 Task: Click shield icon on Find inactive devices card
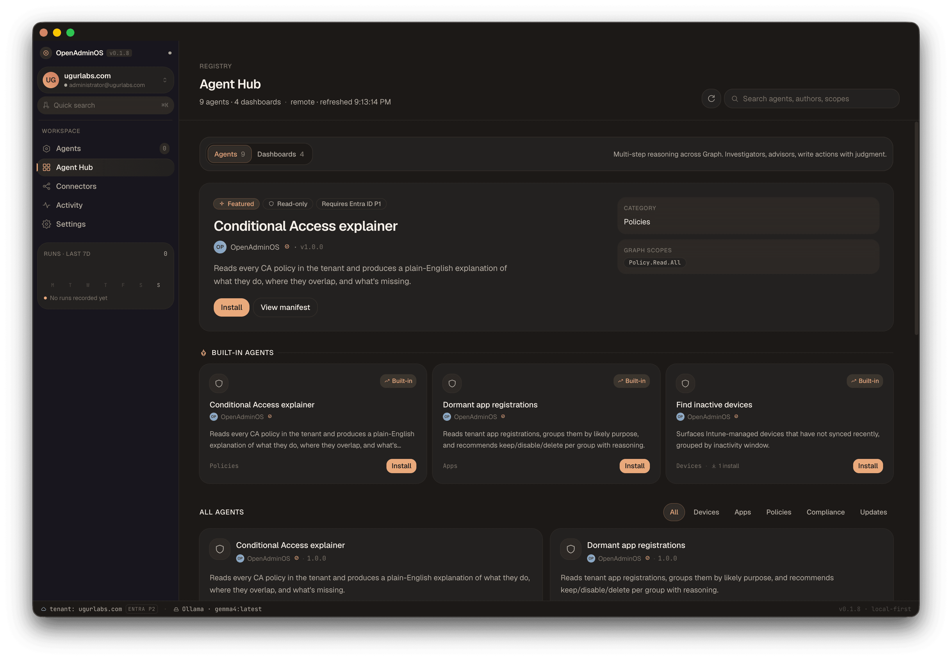[x=685, y=383]
